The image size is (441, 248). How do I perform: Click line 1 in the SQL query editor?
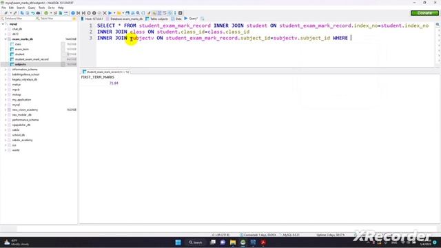point(263,25)
